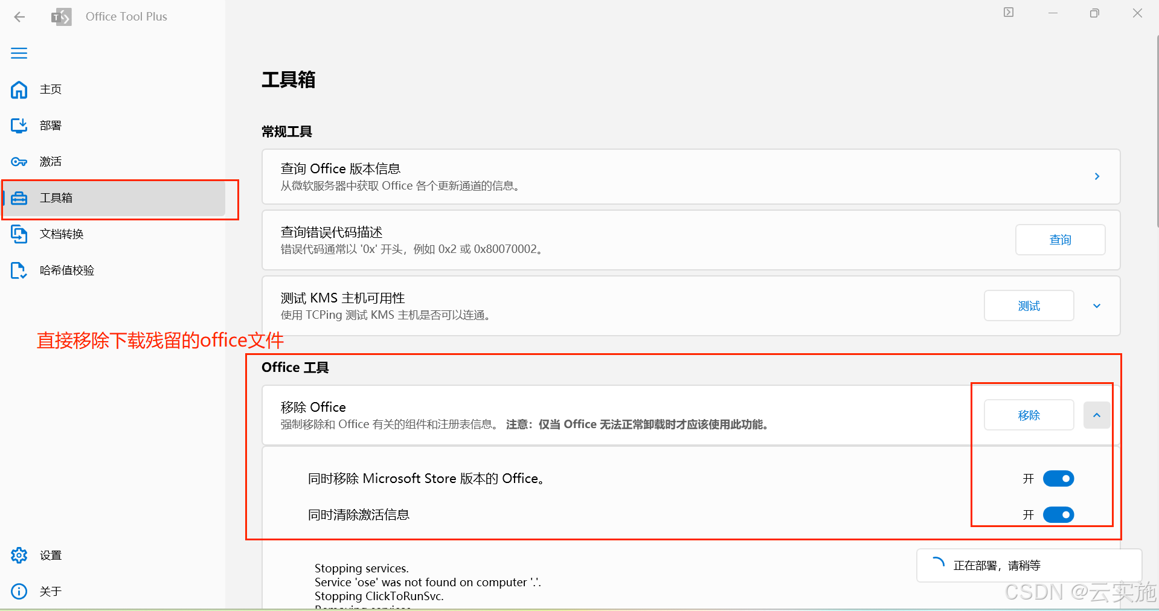Screen dimensions: 1159x611
Task: Click the 查询 error code button
Action: 1060,240
